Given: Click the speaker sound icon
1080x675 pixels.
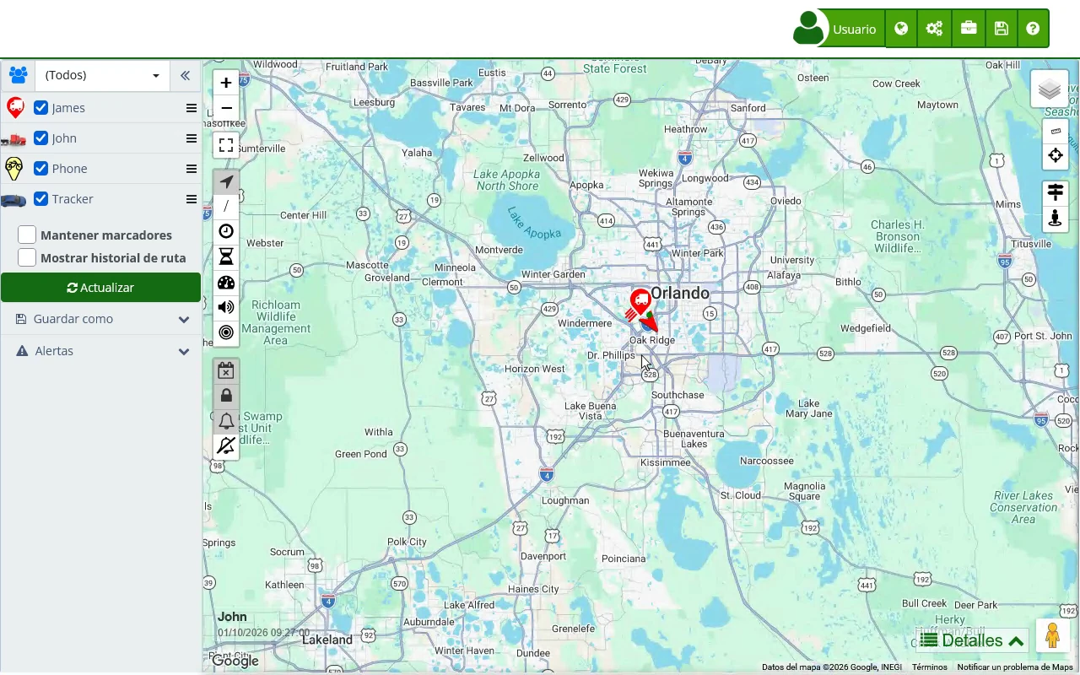Looking at the screenshot, I should [226, 307].
